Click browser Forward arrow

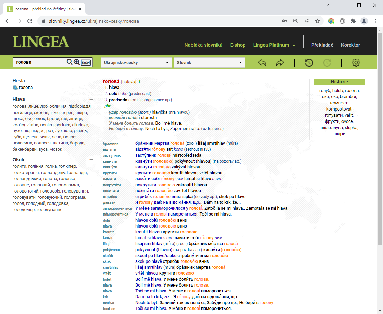click(19, 21)
